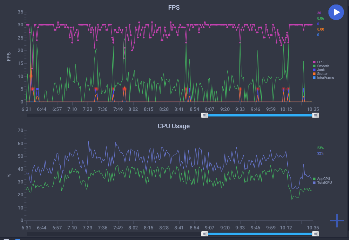Toggle InterFrame series in chart legend

point(323,77)
